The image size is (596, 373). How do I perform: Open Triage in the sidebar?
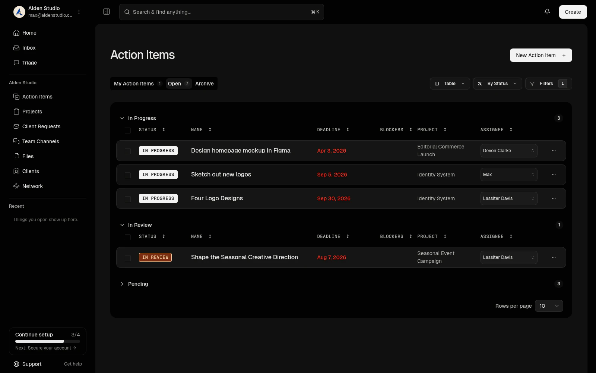point(48,63)
